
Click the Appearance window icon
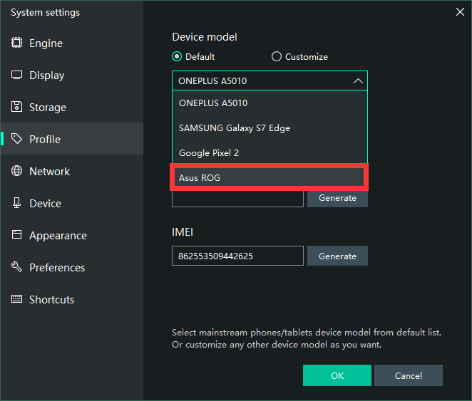[x=16, y=236]
